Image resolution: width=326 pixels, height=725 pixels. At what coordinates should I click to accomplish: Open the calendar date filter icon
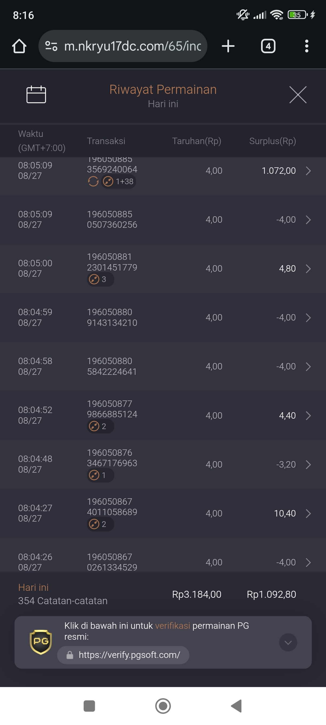click(x=36, y=95)
